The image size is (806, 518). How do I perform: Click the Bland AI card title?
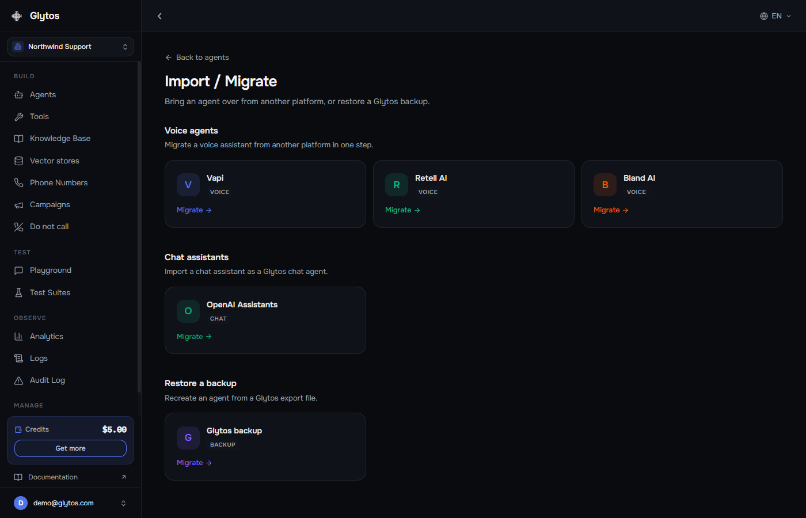(x=639, y=178)
